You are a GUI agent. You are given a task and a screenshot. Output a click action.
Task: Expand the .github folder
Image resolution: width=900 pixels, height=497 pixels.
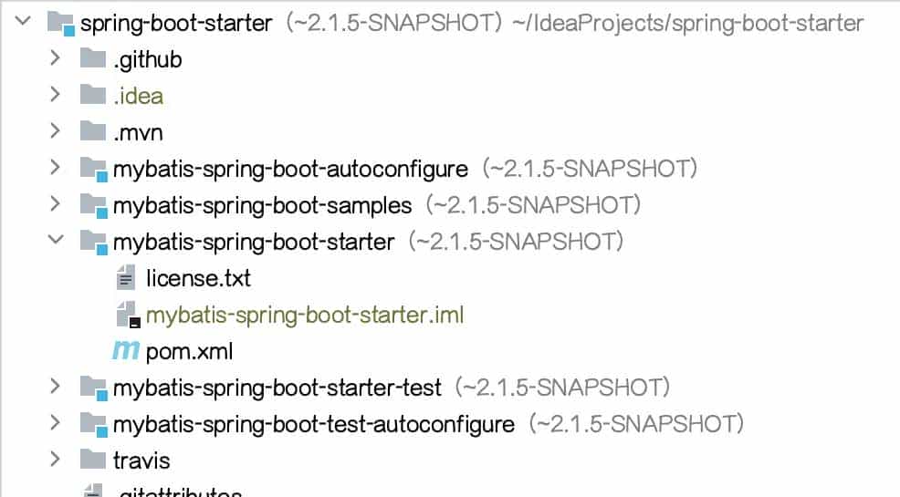pos(55,59)
